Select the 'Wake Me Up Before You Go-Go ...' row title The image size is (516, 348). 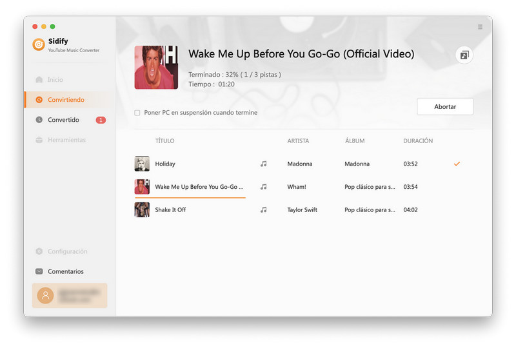(199, 187)
